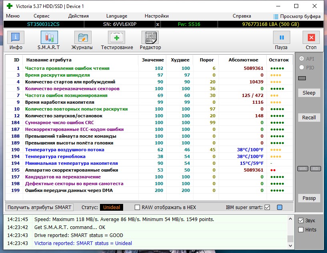Select row Аппаратно скорректированные ошибки
The image size is (327, 253).
(x=149, y=170)
